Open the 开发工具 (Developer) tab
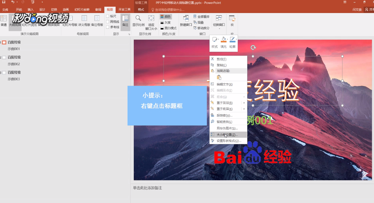The image size is (374, 203). coord(125,10)
